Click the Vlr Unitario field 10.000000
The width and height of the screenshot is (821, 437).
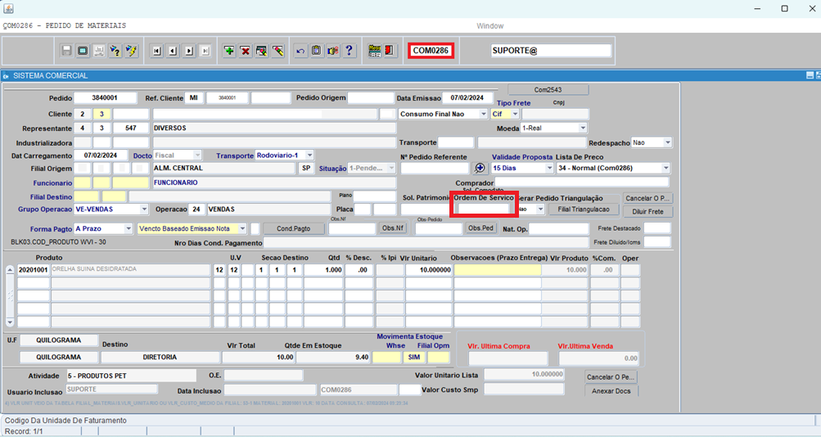428,270
